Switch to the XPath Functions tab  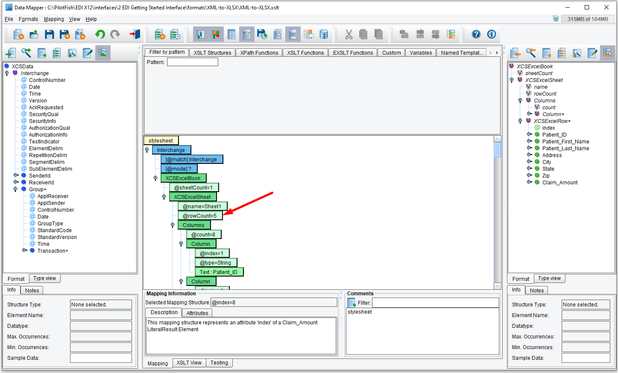click(x=259, y=53)
